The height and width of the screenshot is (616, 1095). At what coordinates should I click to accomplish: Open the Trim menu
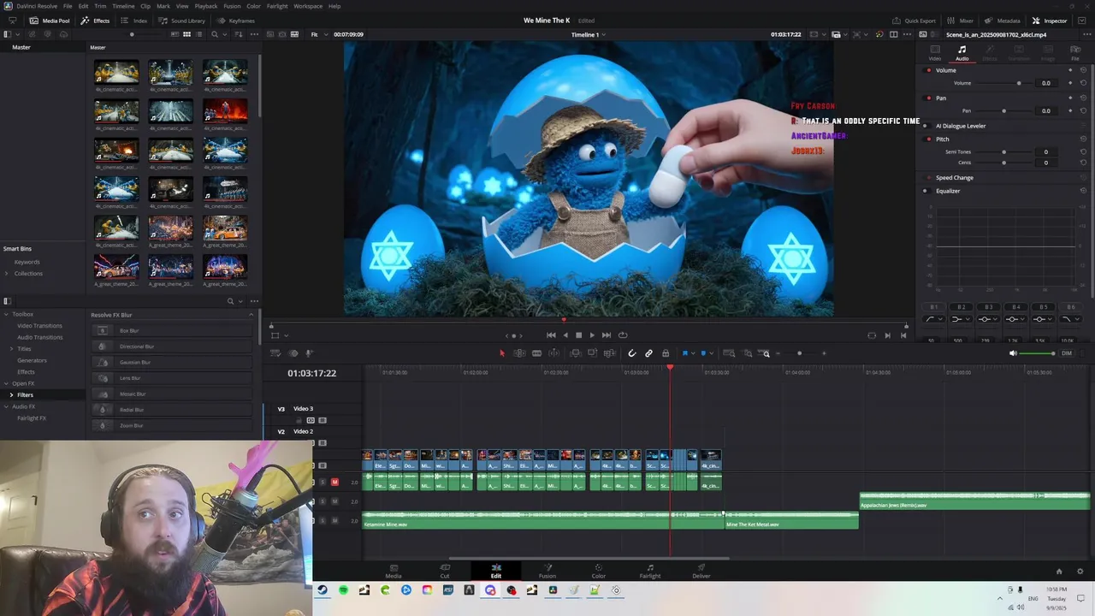[x=100, y=6]
